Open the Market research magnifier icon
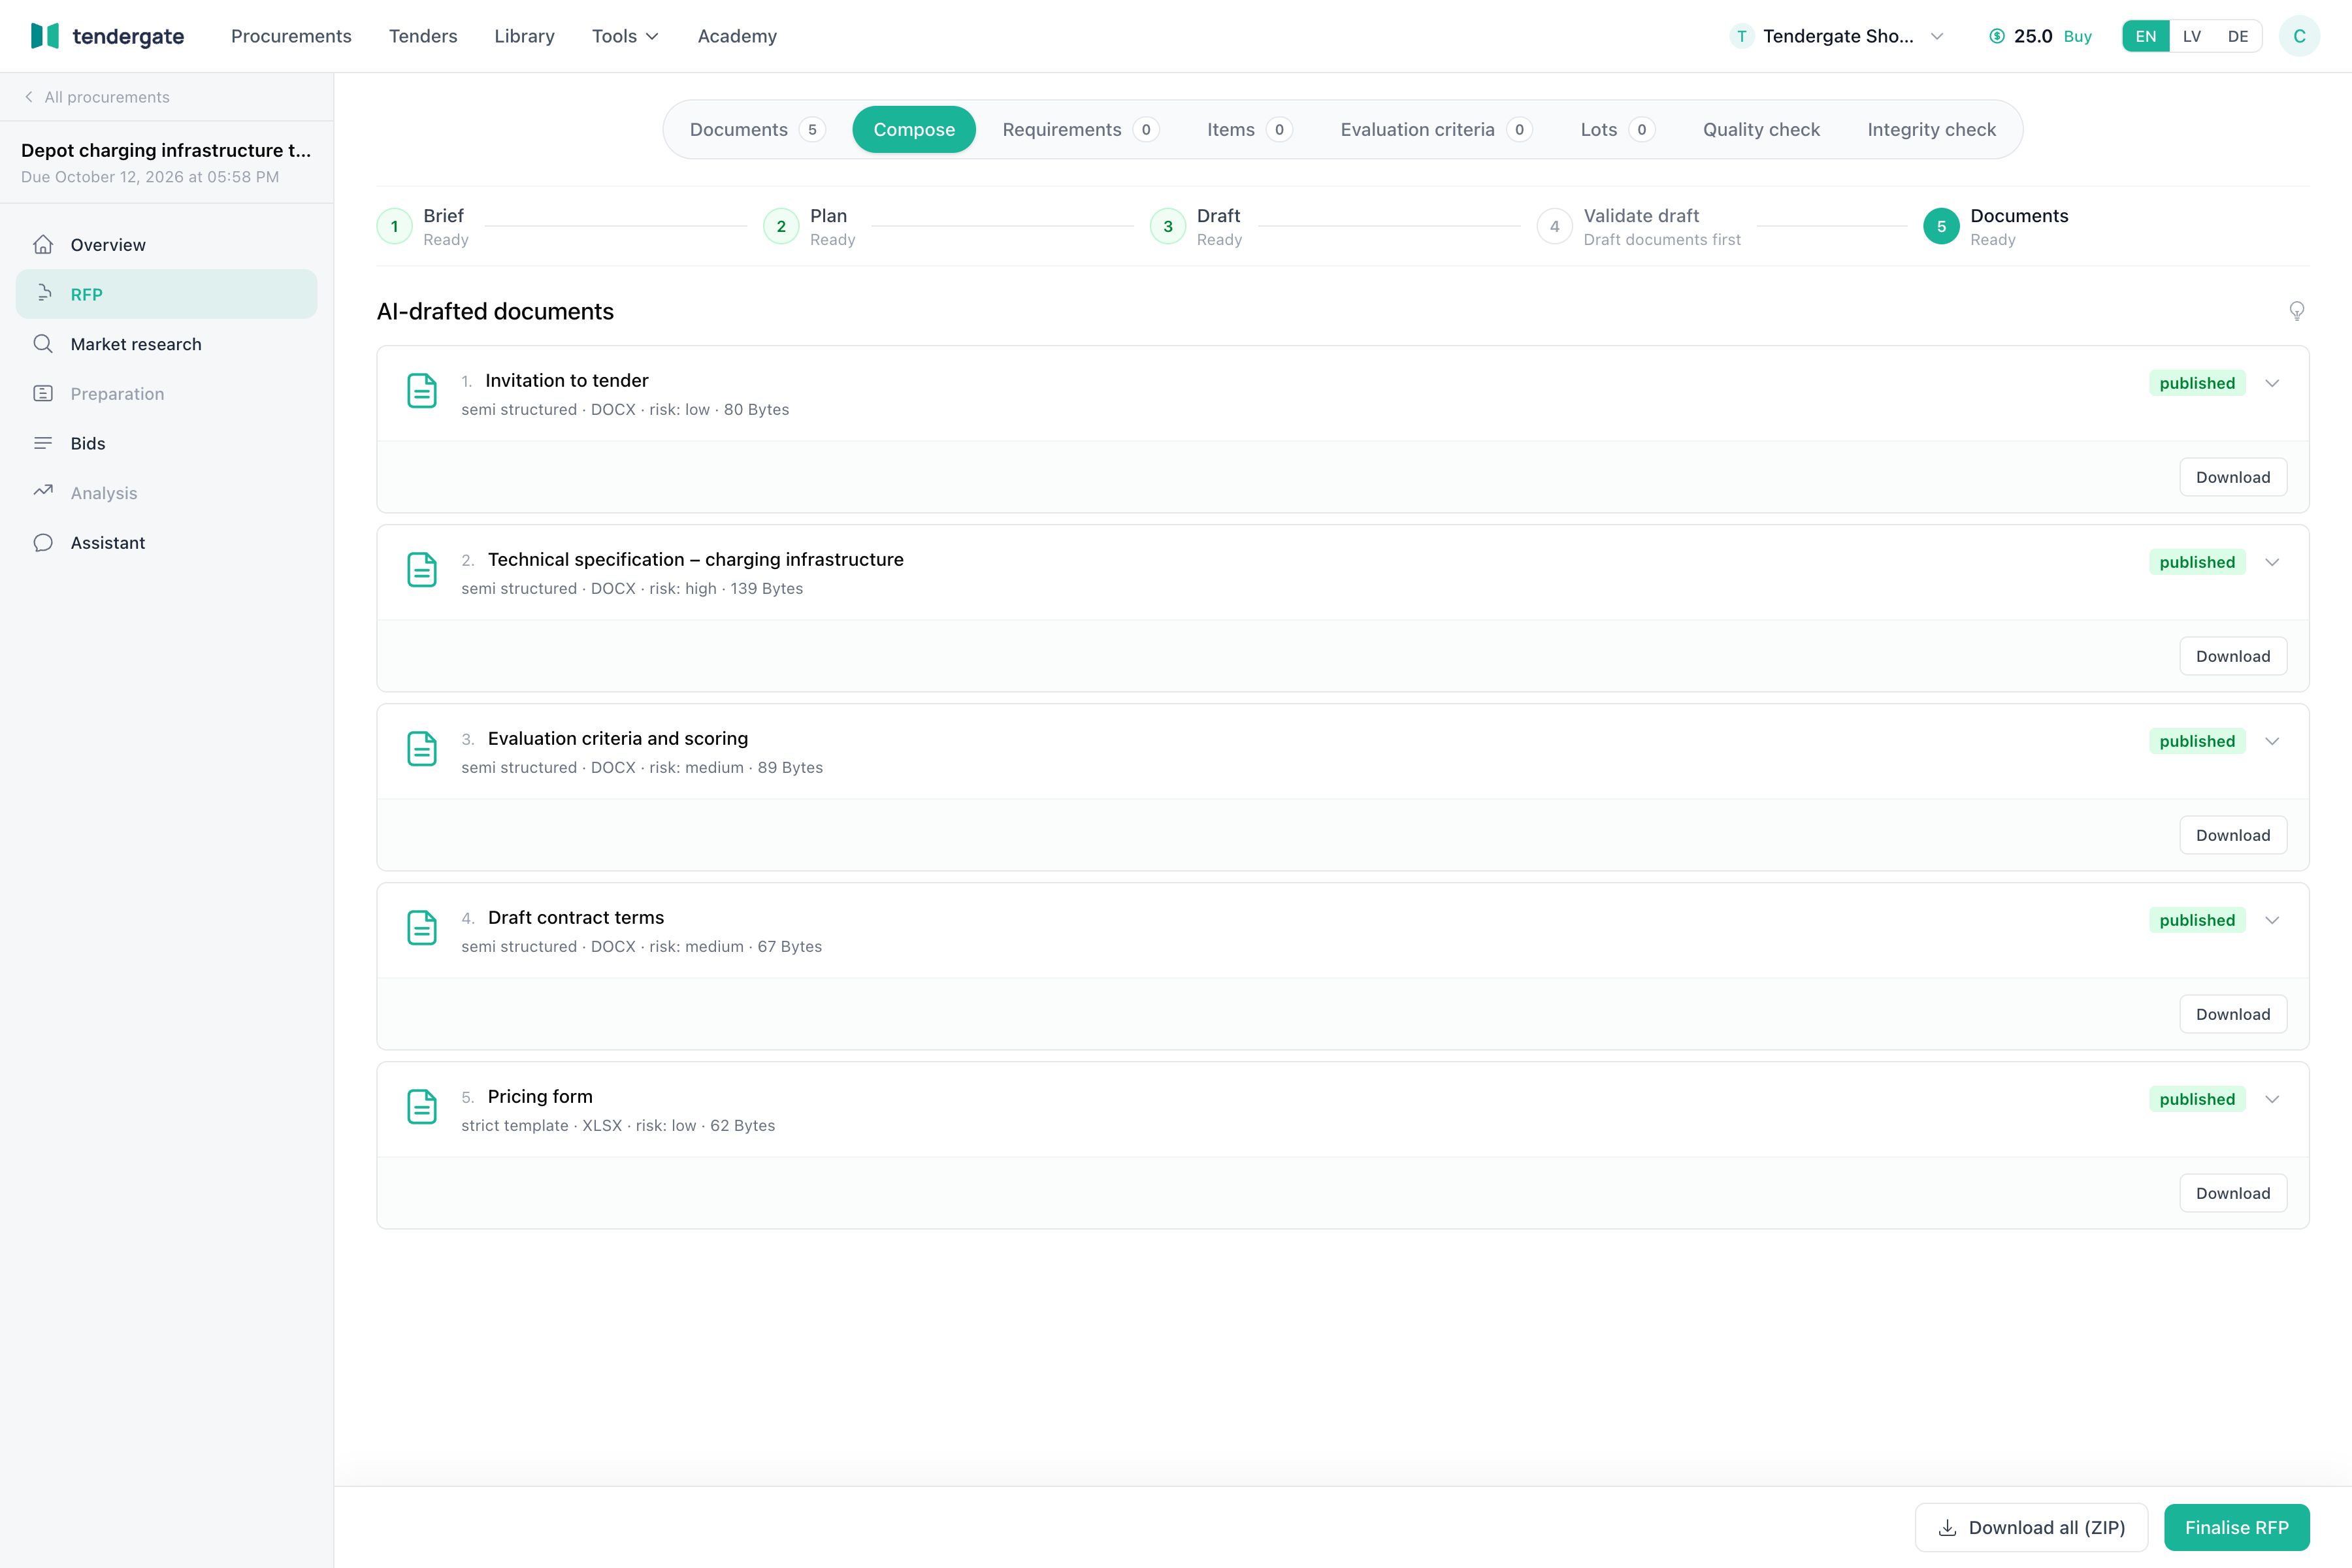 click(43, 344)
